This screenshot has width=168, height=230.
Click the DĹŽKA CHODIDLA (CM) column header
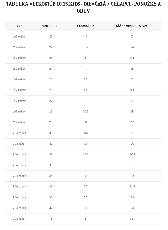coord(132,26)
